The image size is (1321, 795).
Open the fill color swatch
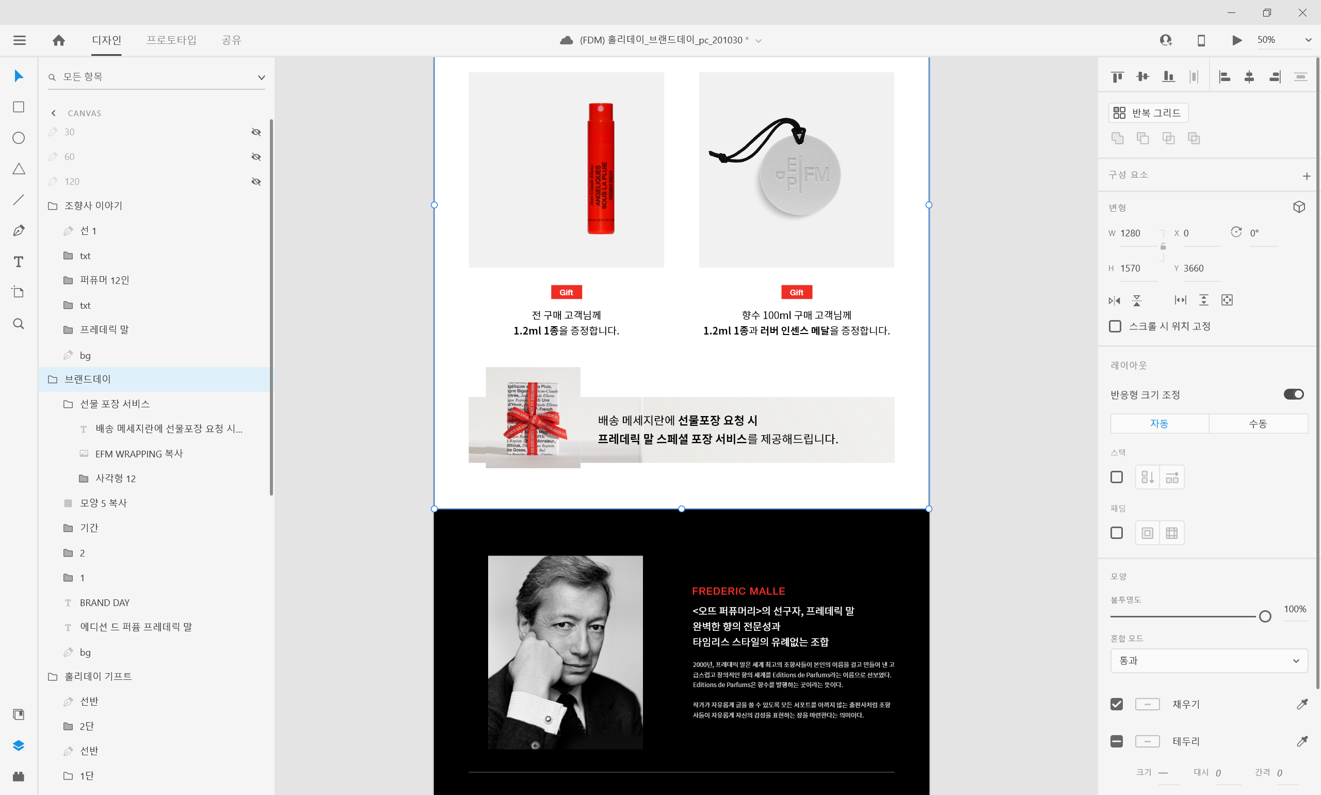point(1147,704)
